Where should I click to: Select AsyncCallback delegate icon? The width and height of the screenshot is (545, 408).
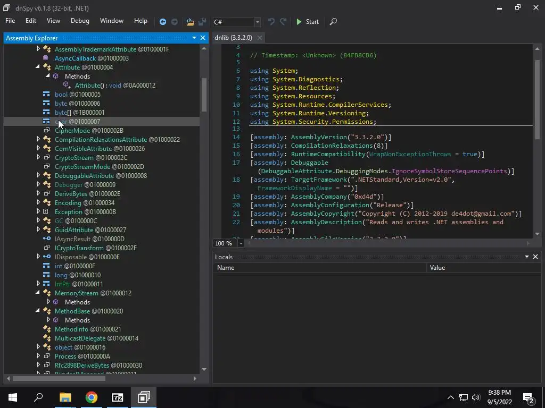[46, 58]
